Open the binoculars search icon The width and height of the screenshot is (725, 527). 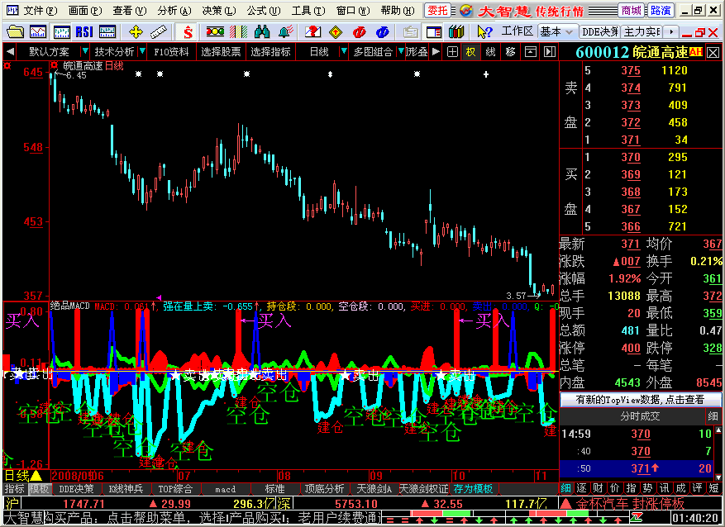point(262,32)
